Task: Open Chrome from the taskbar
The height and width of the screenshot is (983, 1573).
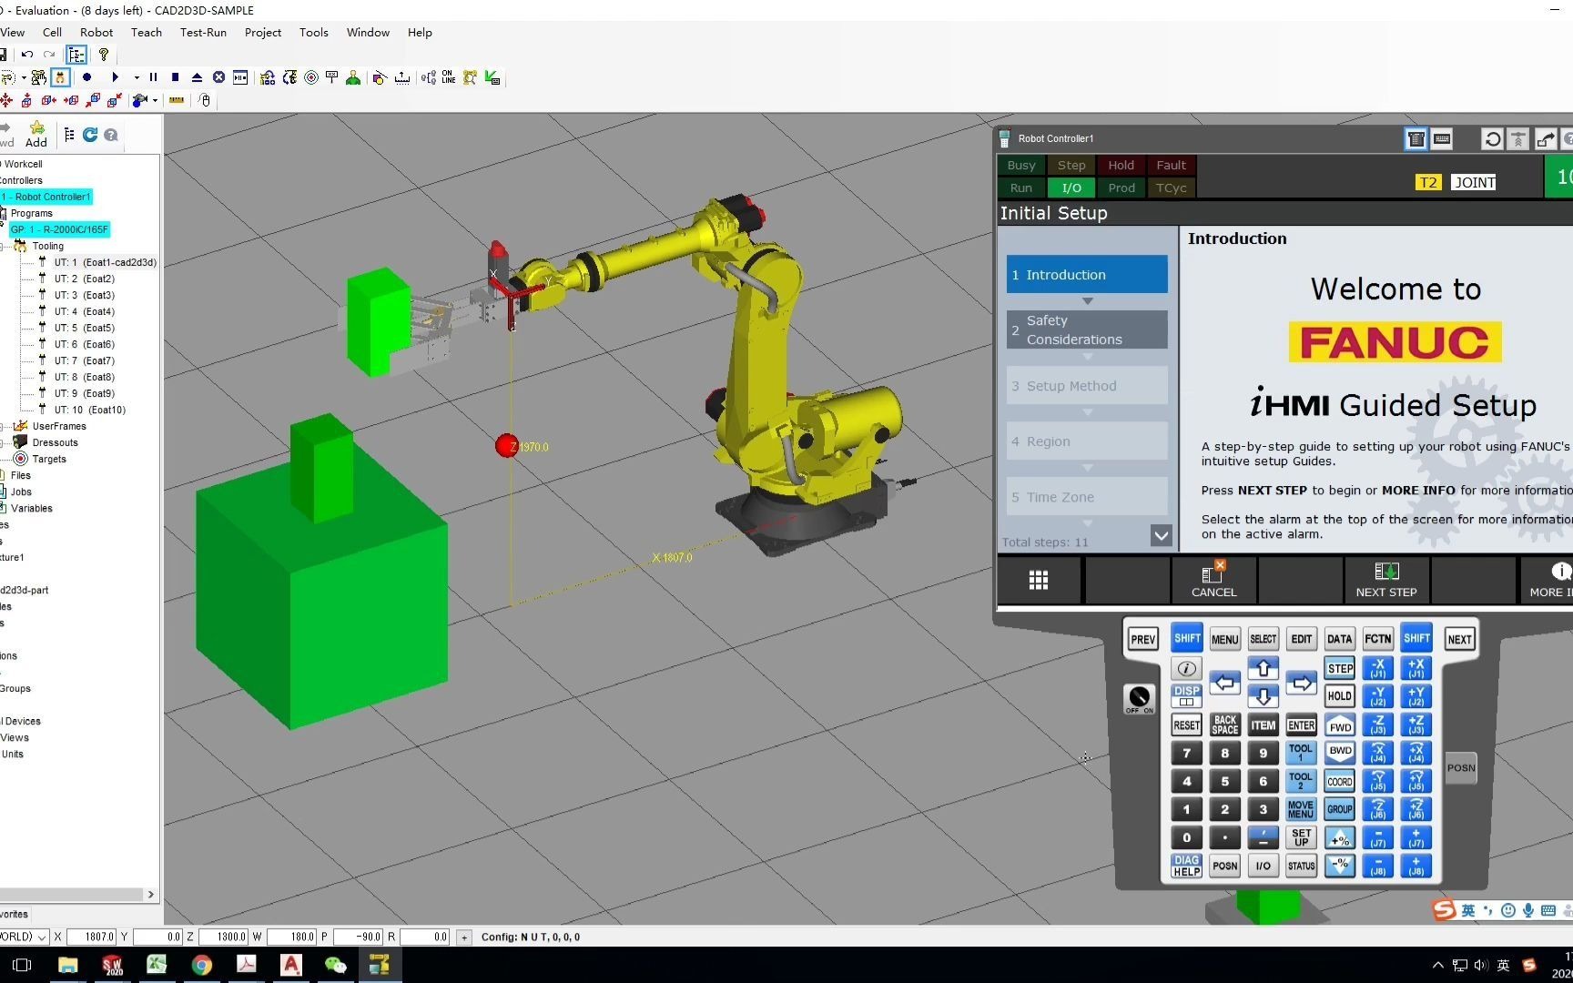Action: click(x=201, y=965)
